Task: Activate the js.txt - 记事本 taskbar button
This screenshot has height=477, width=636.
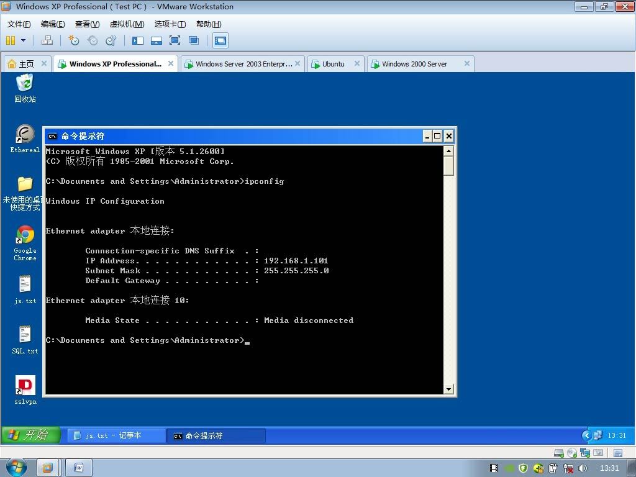Action: point(116,435)
